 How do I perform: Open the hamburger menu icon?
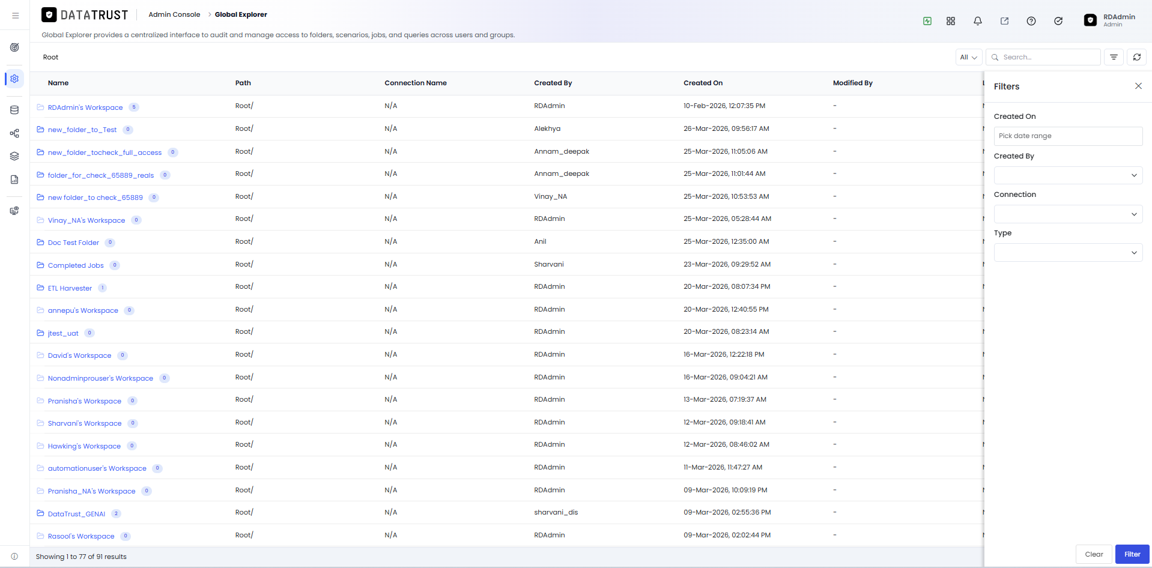[x=15, y=16]
